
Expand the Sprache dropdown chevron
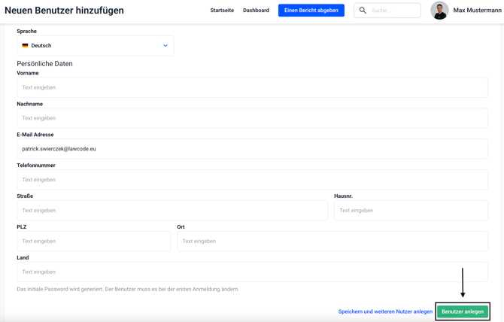point(165,46)
